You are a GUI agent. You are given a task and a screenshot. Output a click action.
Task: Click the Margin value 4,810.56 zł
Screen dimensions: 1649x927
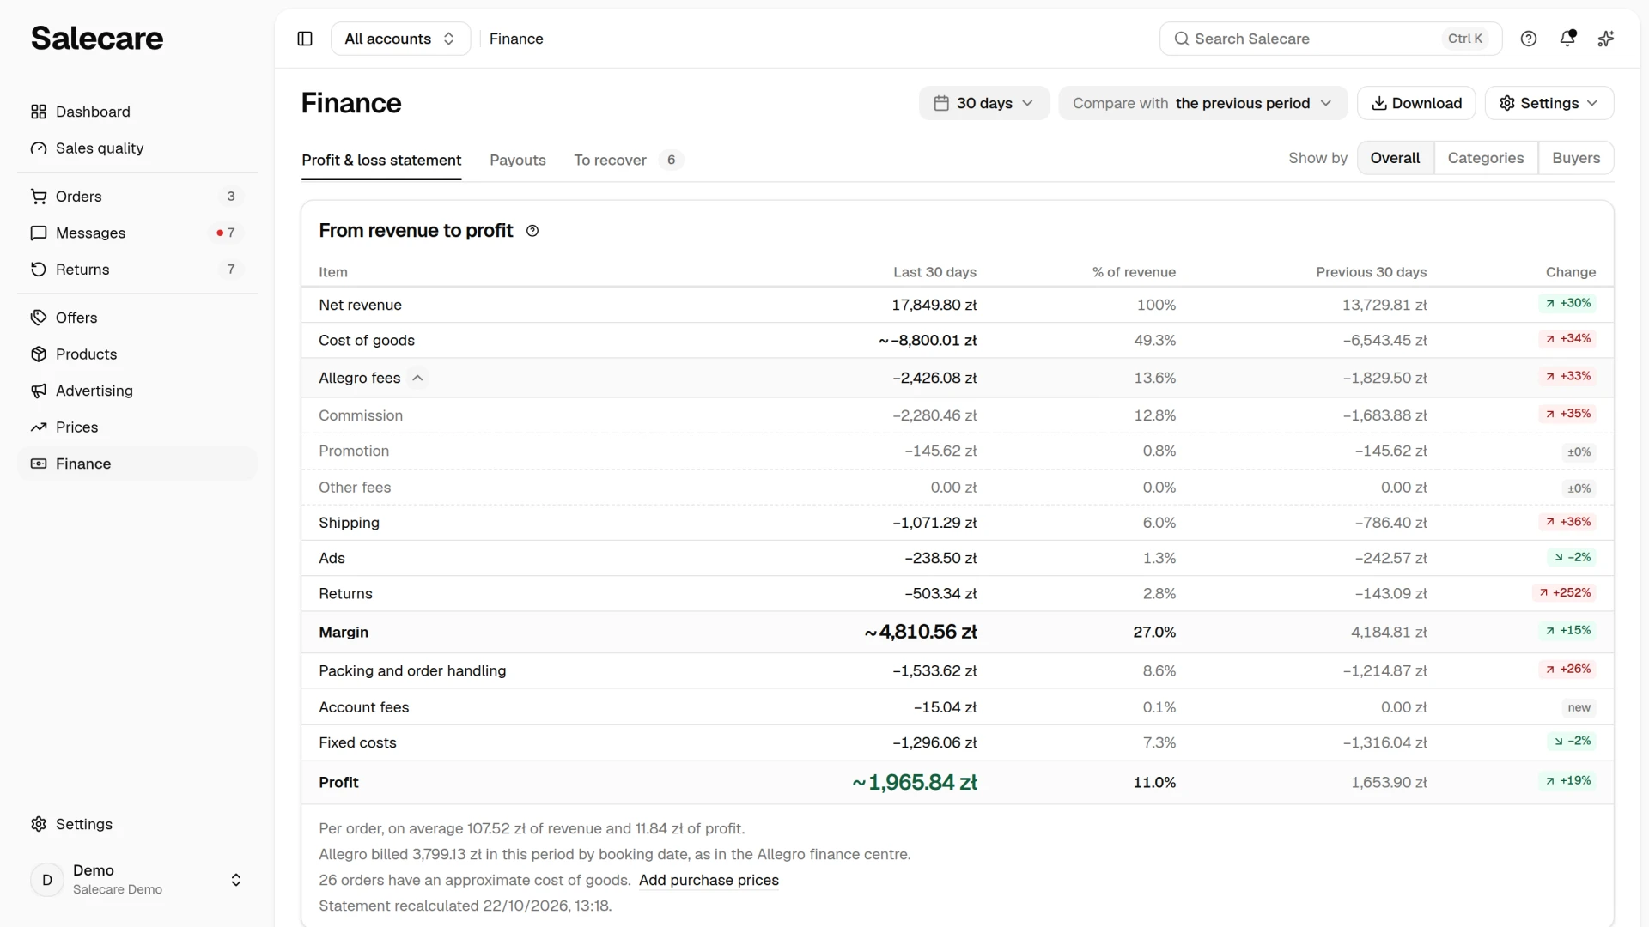921,632
